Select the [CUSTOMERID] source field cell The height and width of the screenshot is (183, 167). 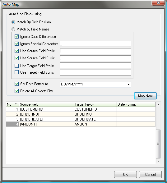46,109
